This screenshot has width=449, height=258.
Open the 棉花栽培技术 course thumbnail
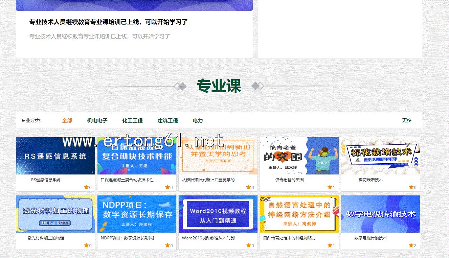(x=380, y=156)
